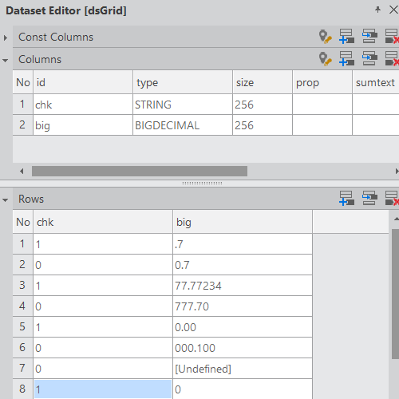Click the key/tag edit icon in the Columns header
This screenshot has width=399, height=399.
(x=325, y=59)
